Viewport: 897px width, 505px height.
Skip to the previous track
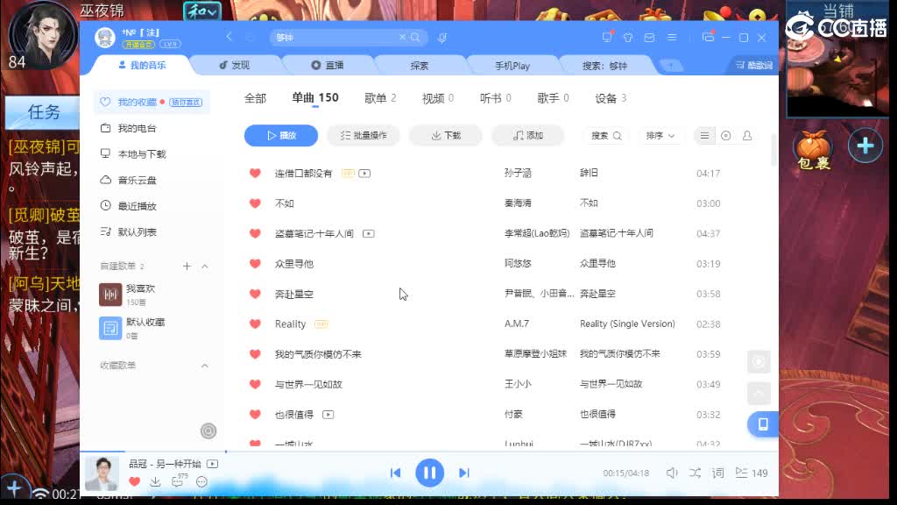tap(395, 473)
